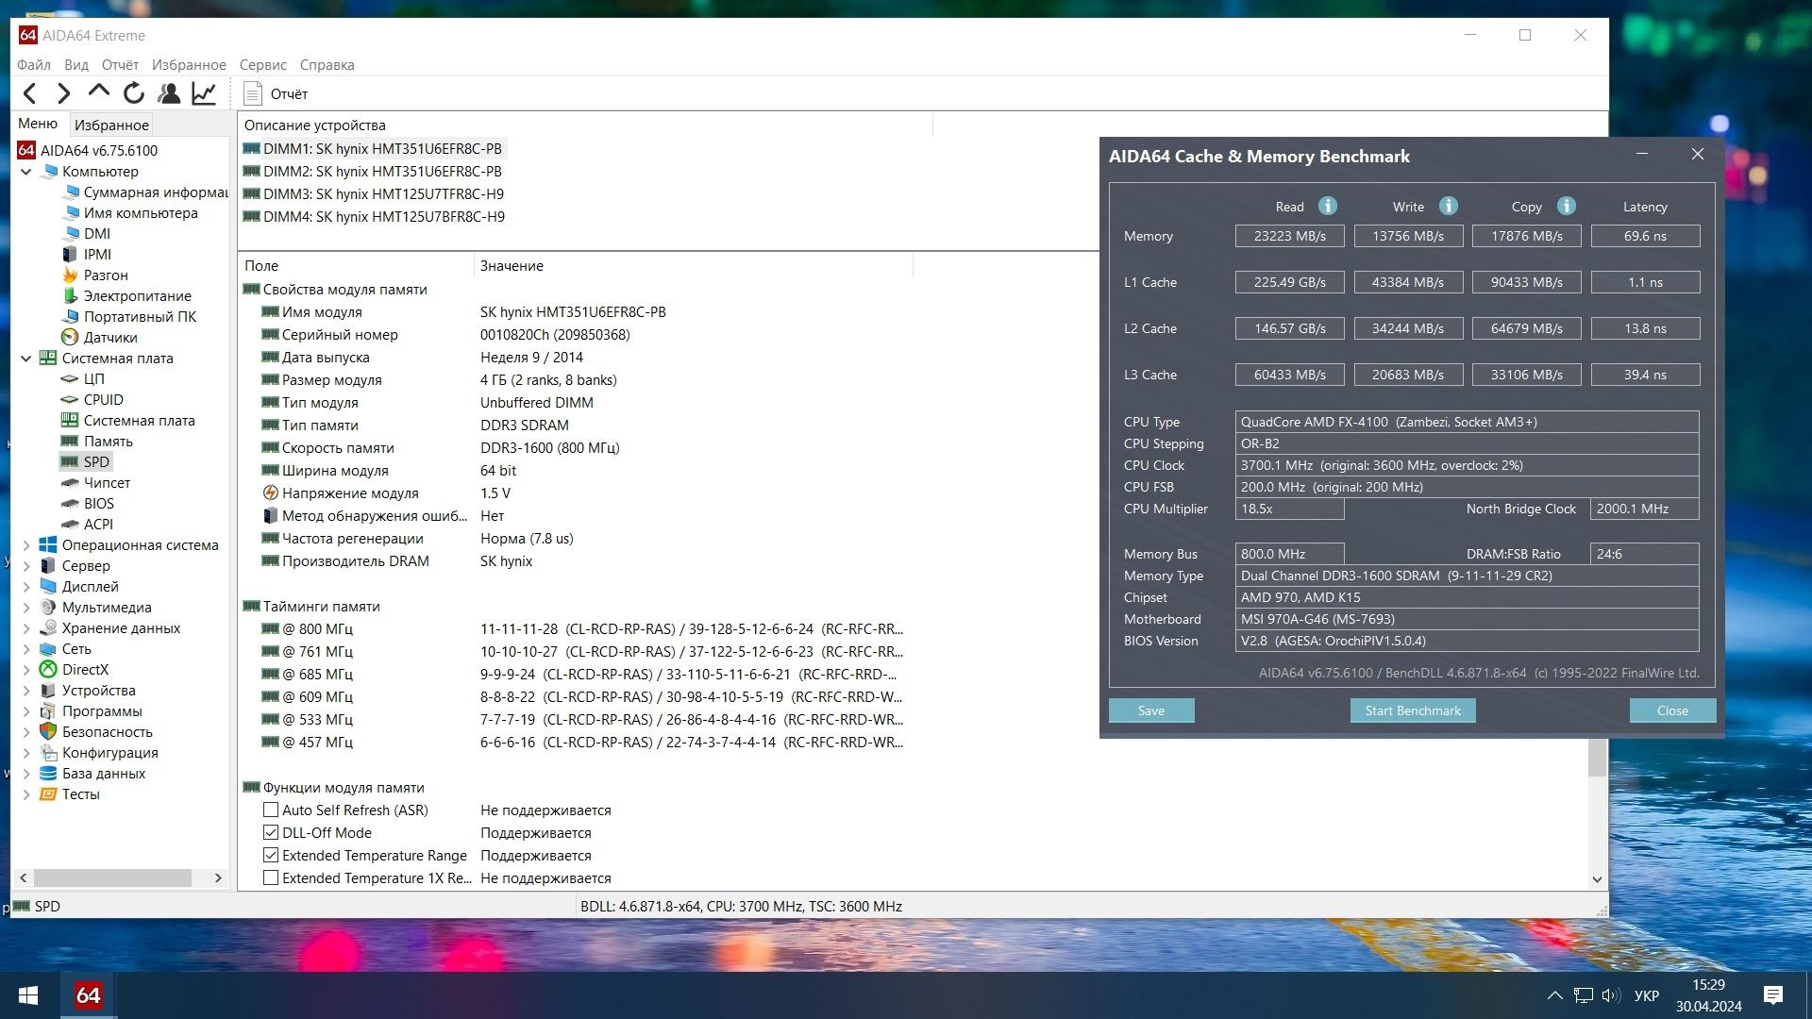
Task: Open the Отчёт menu in menu bar
Action: pos(120,65)
